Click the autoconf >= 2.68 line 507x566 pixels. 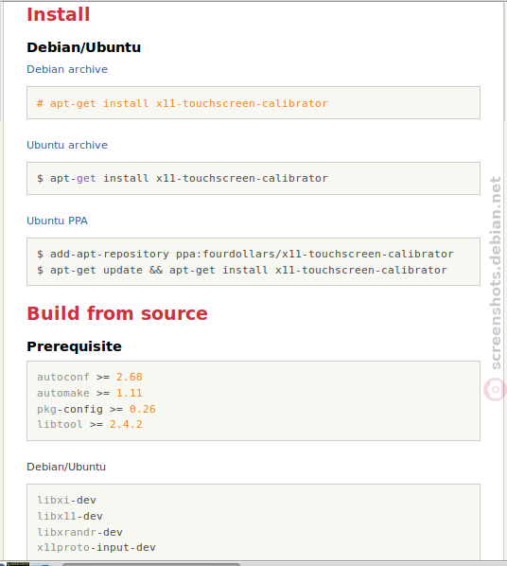[90, 377]
